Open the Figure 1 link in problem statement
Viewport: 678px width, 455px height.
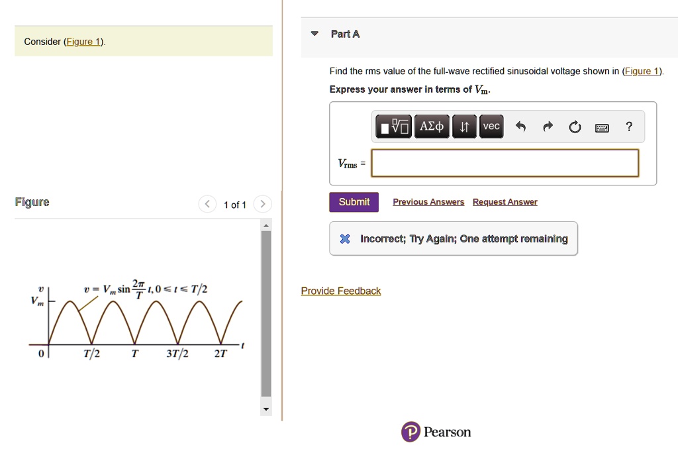pyautogui.click(x=83, y=41)
